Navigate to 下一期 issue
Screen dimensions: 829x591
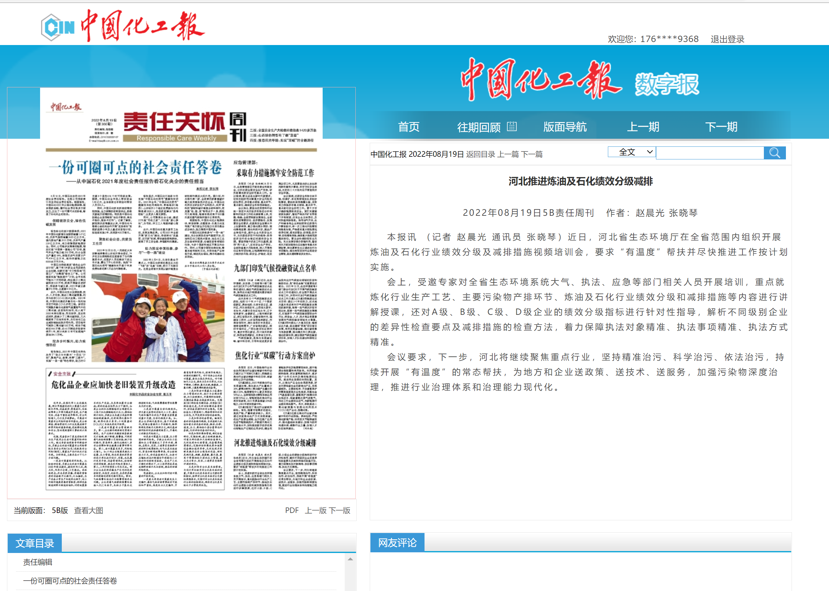click(x=721, y=127)
